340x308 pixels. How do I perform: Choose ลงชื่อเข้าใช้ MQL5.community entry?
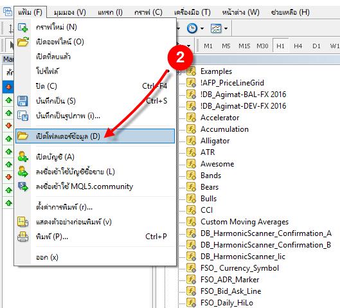pyautogui.click(x=95, y=186)
